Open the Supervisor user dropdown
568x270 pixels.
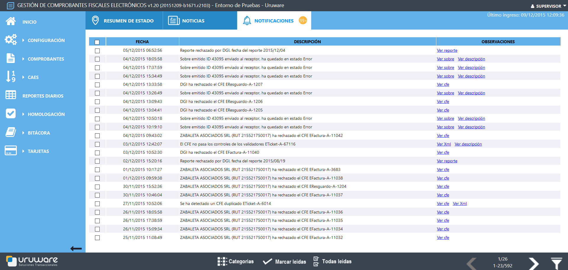(x=548, y=6)
